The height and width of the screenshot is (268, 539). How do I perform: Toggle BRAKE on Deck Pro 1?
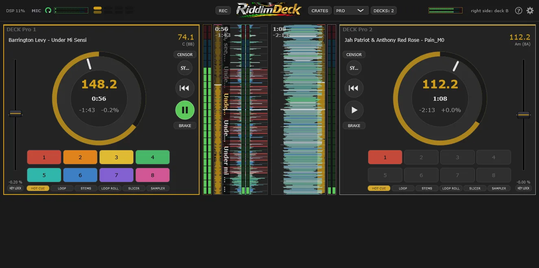(x=185, y=125)
